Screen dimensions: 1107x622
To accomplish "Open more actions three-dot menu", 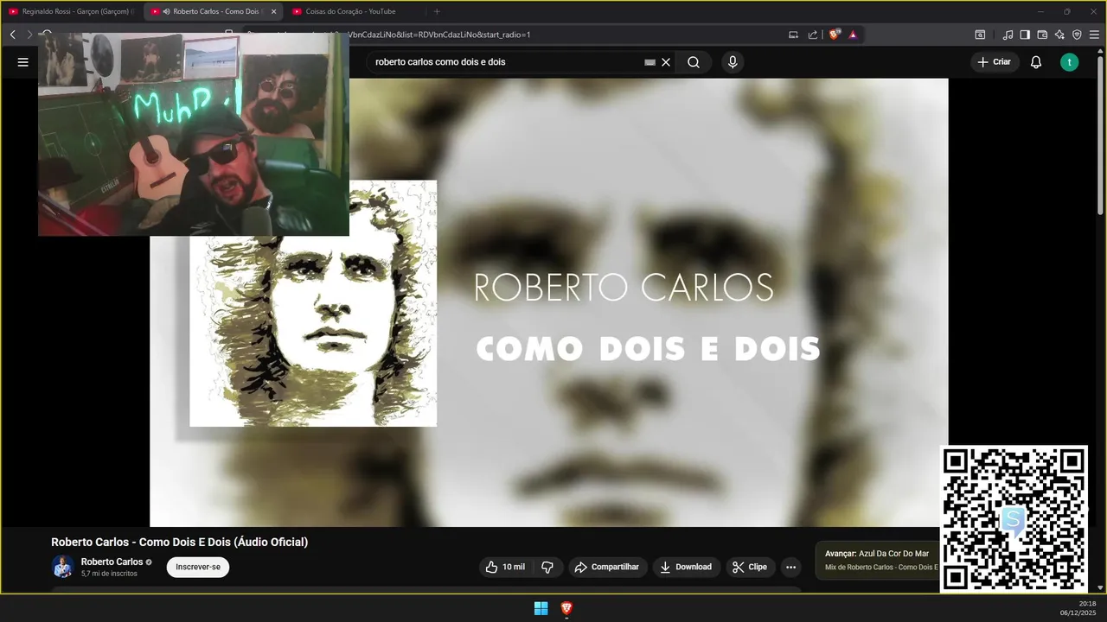I will 790,567.
